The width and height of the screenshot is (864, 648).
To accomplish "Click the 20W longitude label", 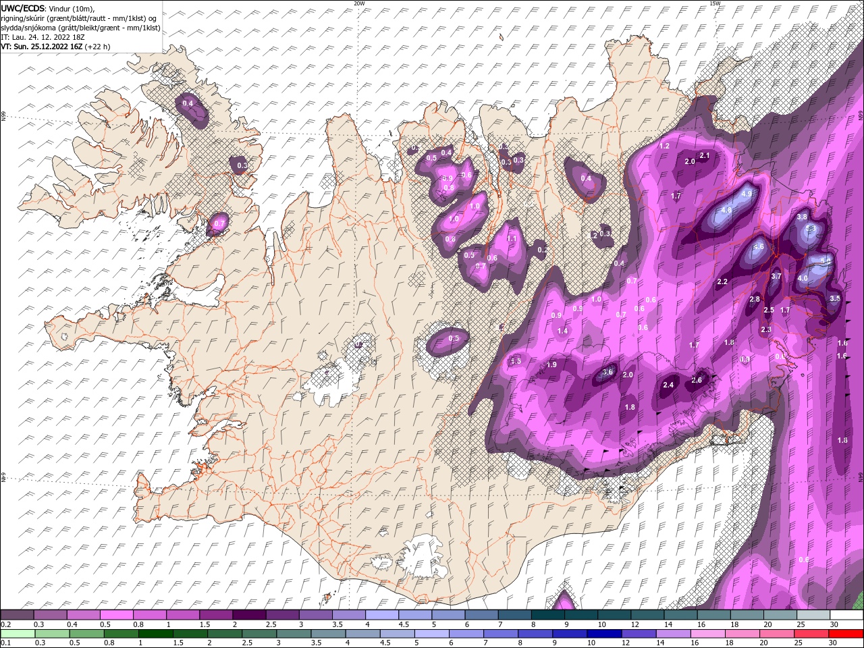I will 360,3.
